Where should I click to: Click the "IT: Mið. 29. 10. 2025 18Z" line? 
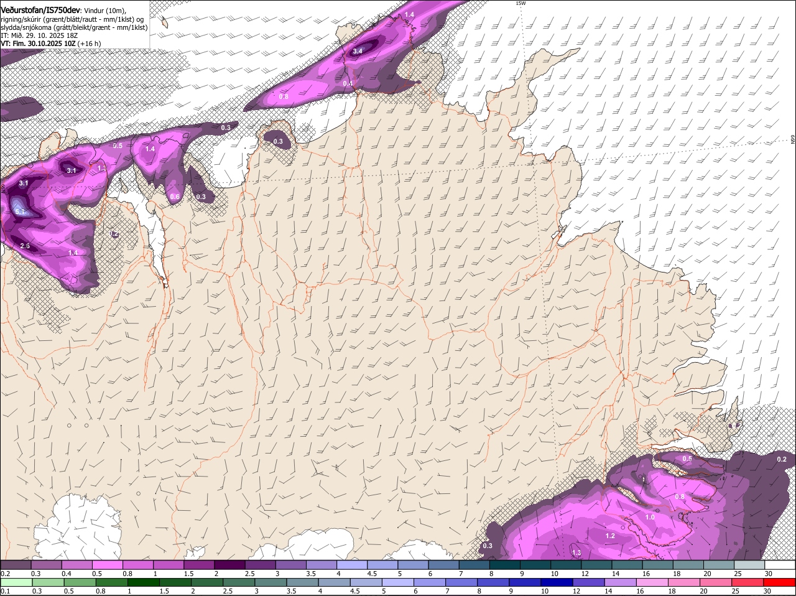pyautogui.click(x=39, y=35)
